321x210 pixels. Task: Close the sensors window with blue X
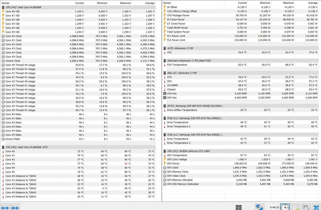[x=316, y=207]
